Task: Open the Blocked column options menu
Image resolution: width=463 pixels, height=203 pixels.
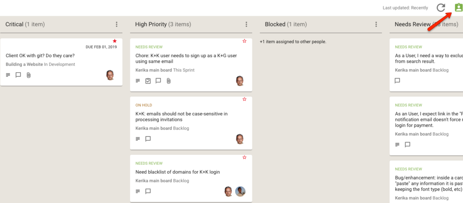Action: (376, 24)
